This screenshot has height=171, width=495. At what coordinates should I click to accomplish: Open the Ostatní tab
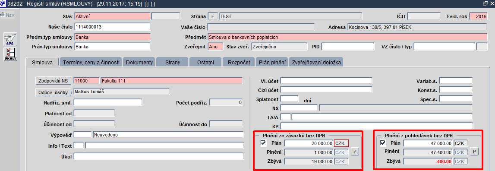click(x=205, y=62)
